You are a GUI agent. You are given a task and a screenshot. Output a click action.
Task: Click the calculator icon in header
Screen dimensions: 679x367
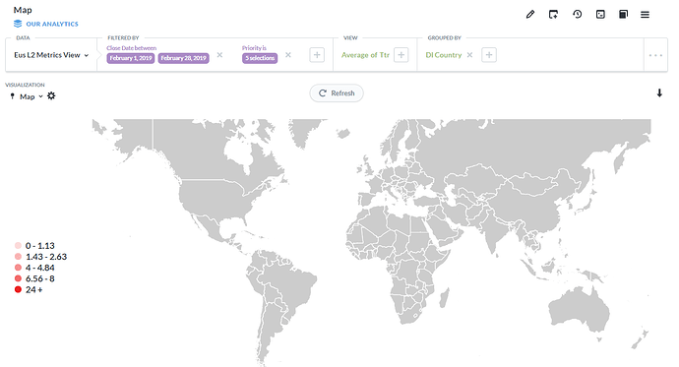point(623,15)
